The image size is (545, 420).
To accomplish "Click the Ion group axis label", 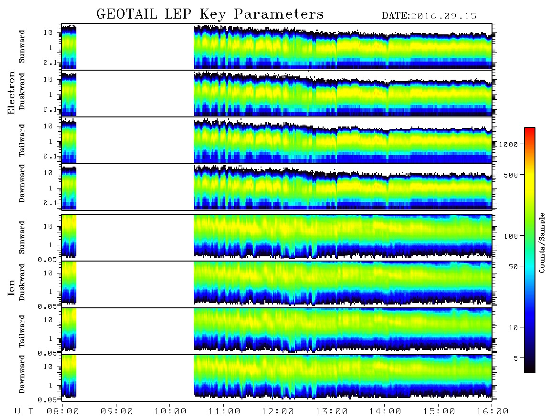I will 11,287.
